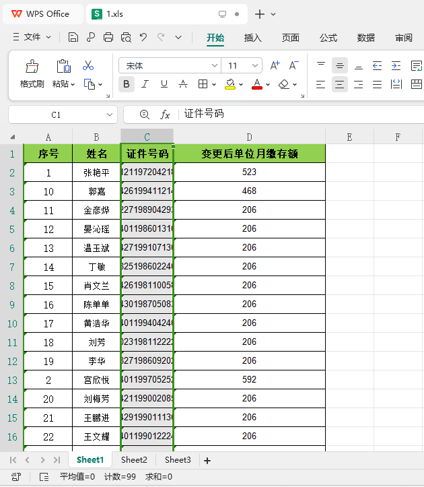The image size is (424, 487).
Task: Apply red font color
Action: 257,84
